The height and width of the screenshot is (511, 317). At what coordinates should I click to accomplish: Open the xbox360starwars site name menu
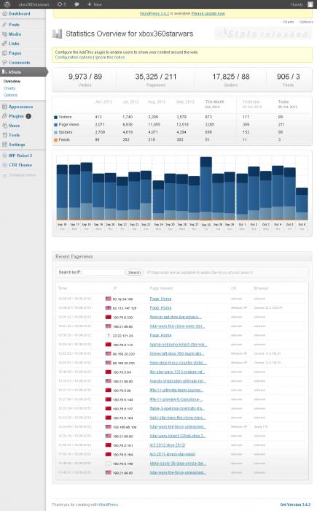point(34,4)
